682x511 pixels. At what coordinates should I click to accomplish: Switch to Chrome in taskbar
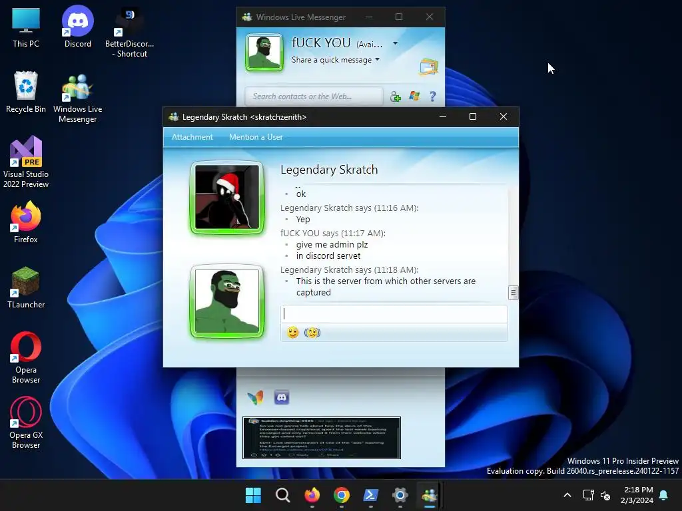[342, 495]
